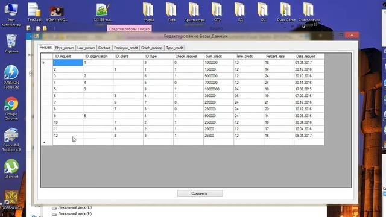
Task: Sort by the ID_request column header
Action: click(68, 56)
